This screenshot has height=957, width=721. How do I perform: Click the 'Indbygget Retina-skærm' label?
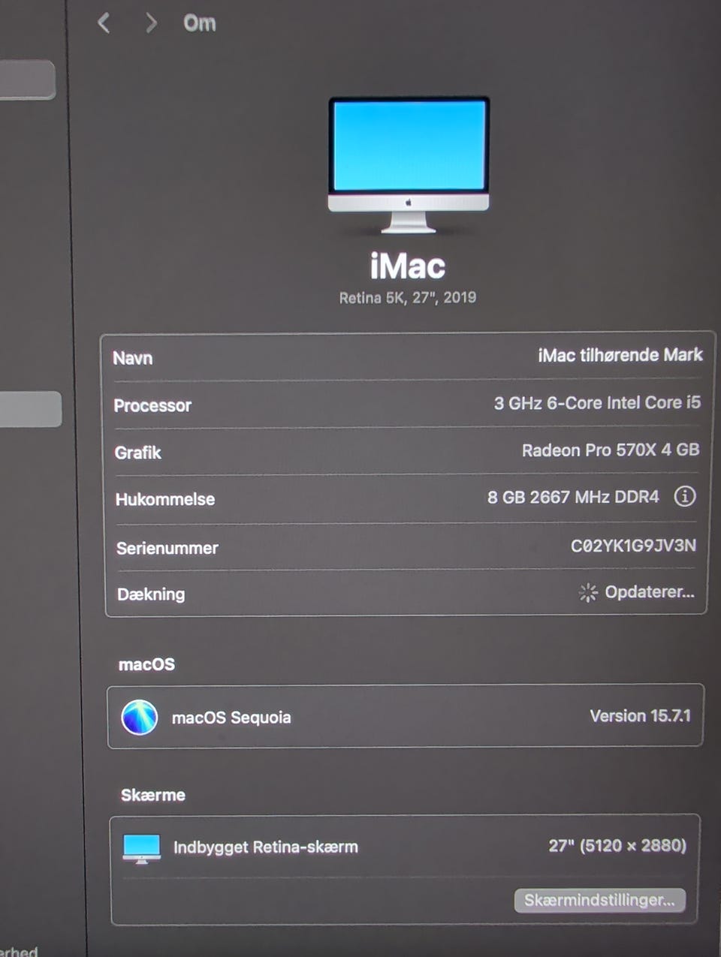point(266,847)
